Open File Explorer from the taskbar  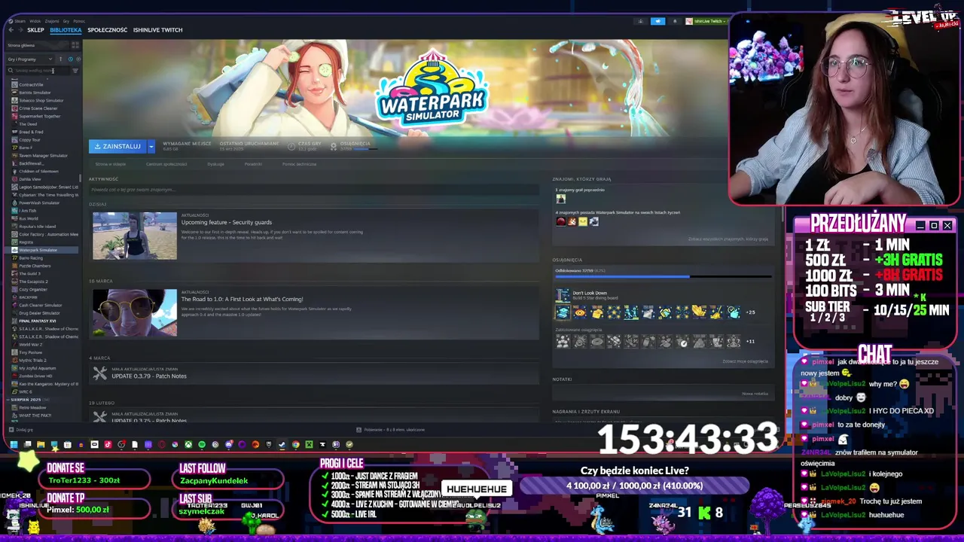40,445
